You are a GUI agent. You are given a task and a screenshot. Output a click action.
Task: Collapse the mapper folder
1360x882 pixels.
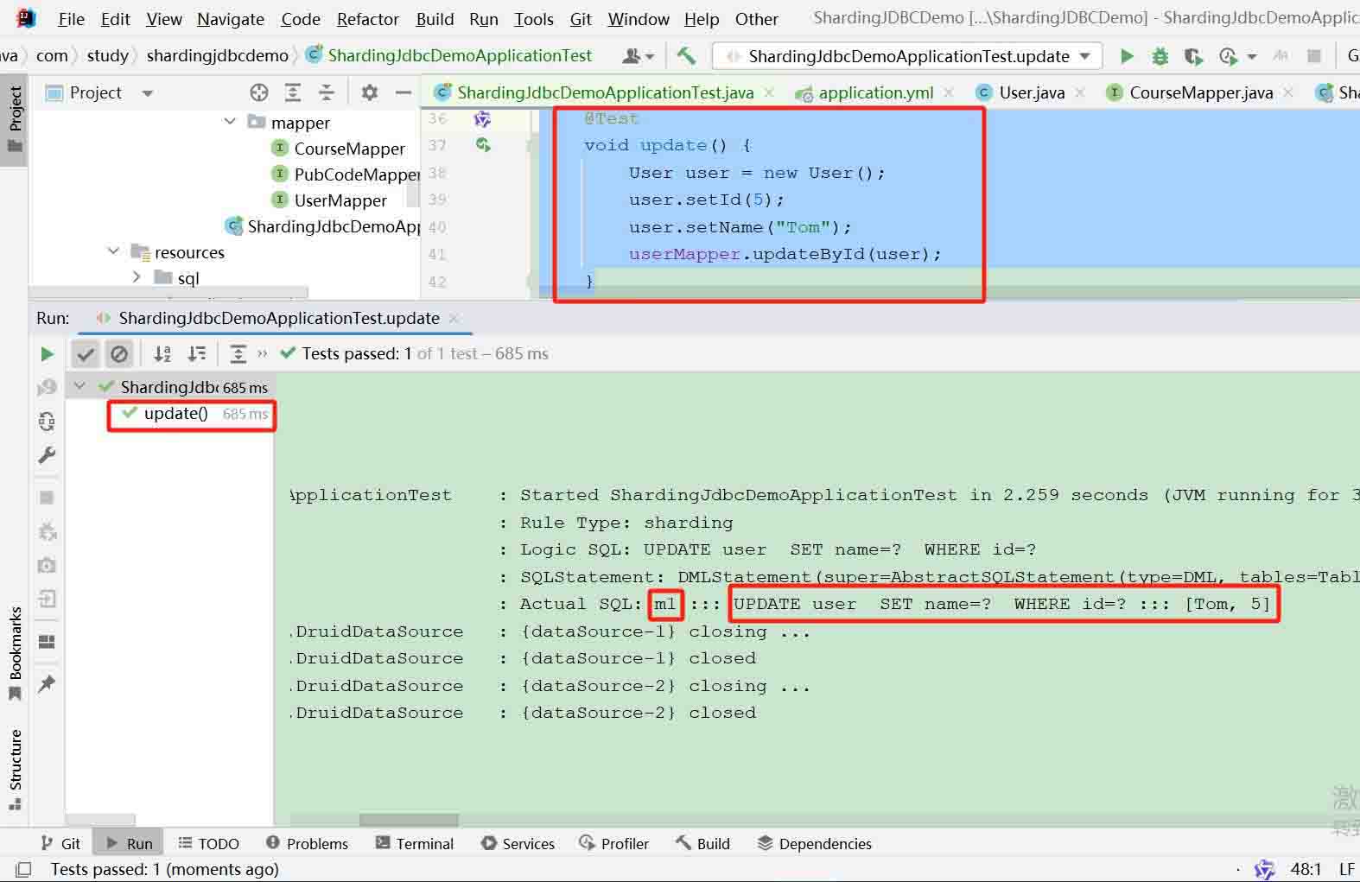click(230, 122)
